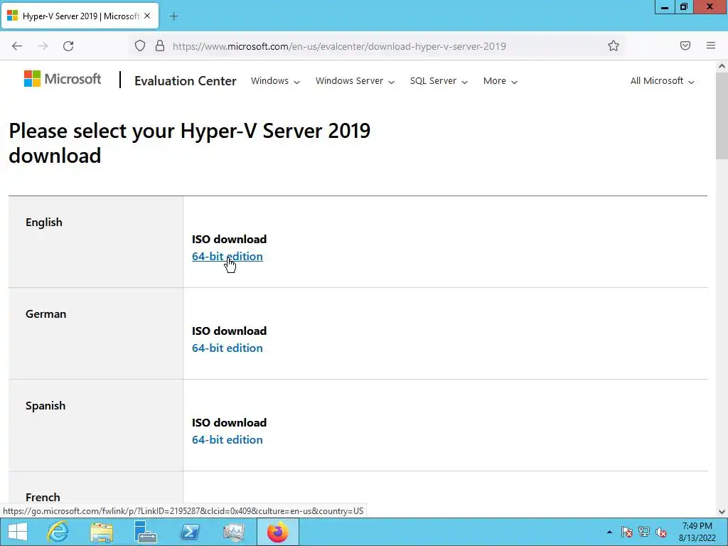
Task: Launch PowerShell from taskbar
Action: coord(190,532)
